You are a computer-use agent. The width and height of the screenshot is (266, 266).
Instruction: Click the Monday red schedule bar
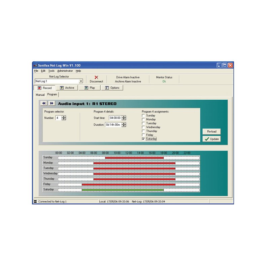[x=134, y=163]
